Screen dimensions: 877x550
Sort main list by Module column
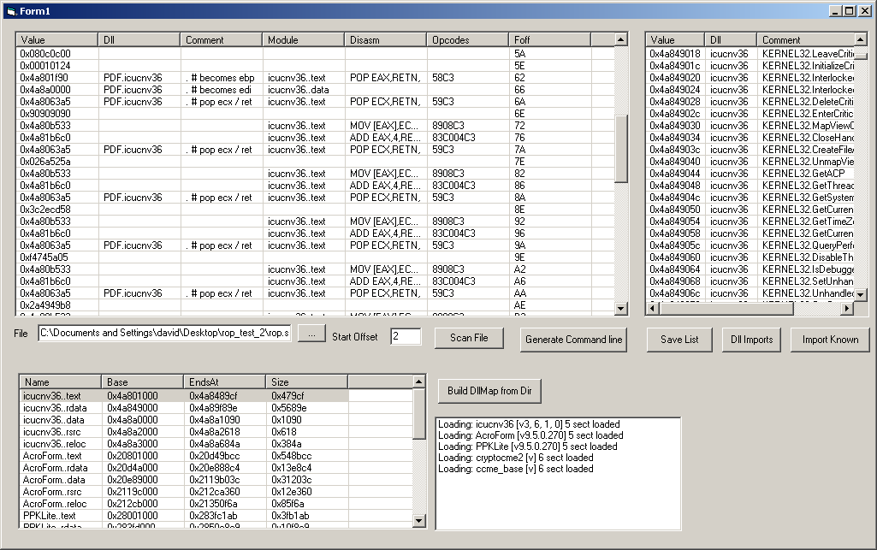click(x=303, y=39)
